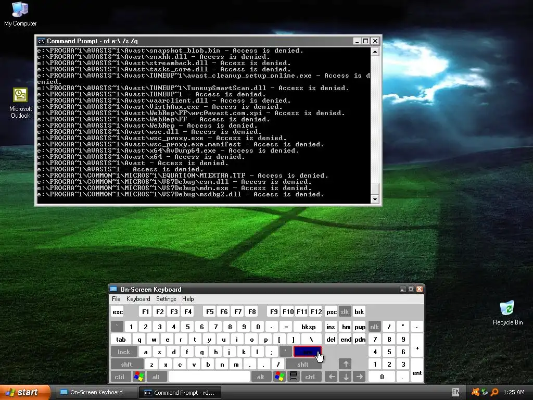Click Command Prompt scrollbar down arrow
This screenshot has width=533, height=400.
pos(375,199)
